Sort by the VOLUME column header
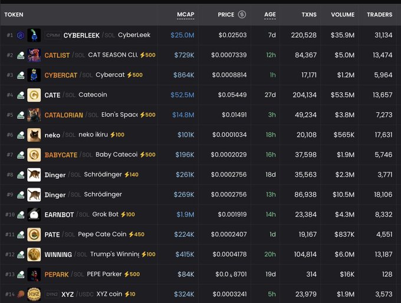The image size is (401, 303). coord(343,15)
